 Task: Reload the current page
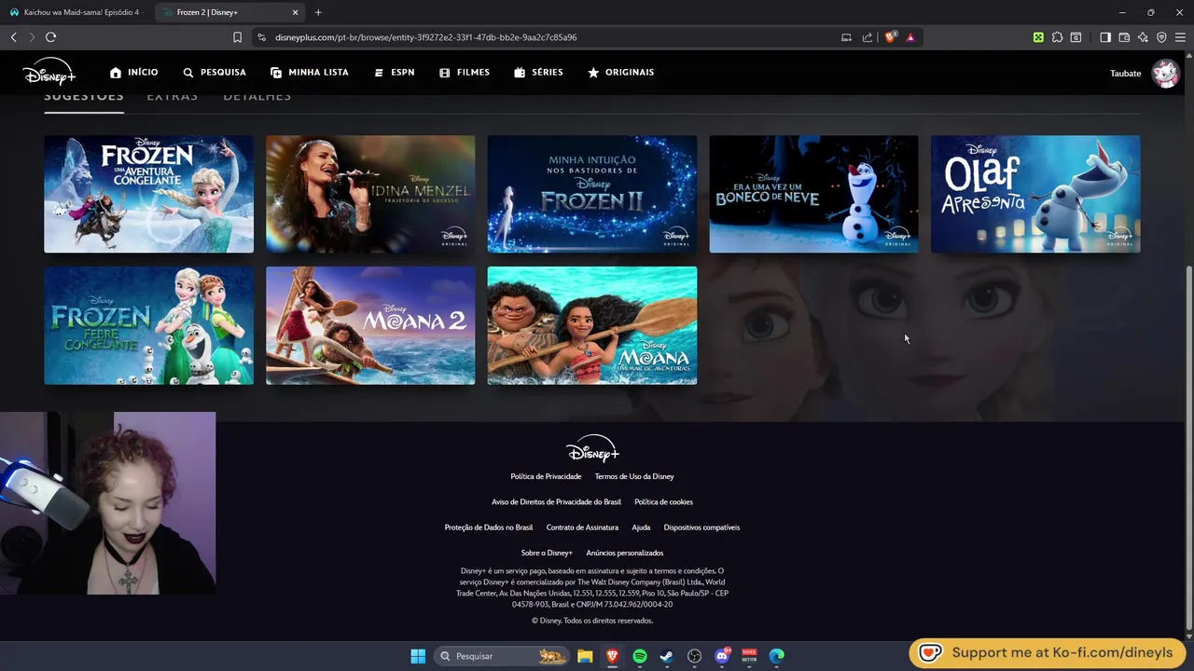click(50, 37)
